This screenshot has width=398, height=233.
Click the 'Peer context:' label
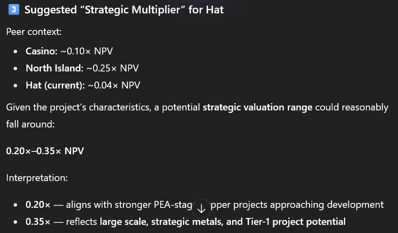pos(34,32)
